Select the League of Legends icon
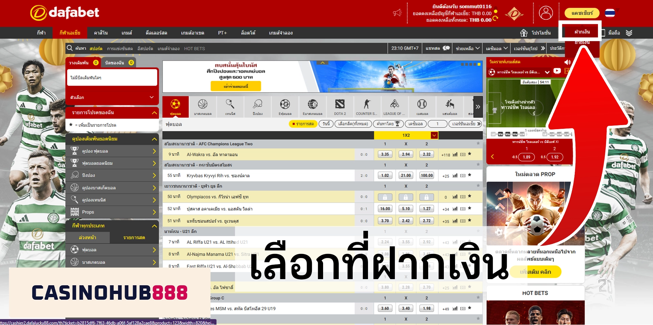The height and width of the screenshot is (325, 653). click(394, 107)
